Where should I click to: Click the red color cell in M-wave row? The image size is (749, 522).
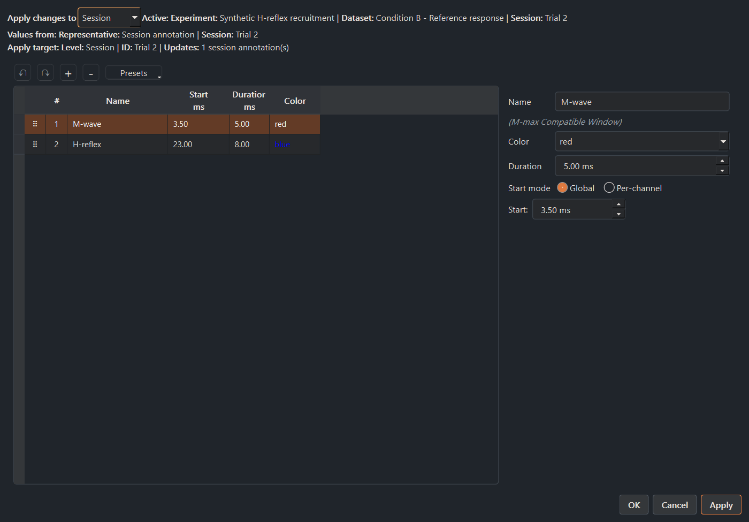[295, 124]
